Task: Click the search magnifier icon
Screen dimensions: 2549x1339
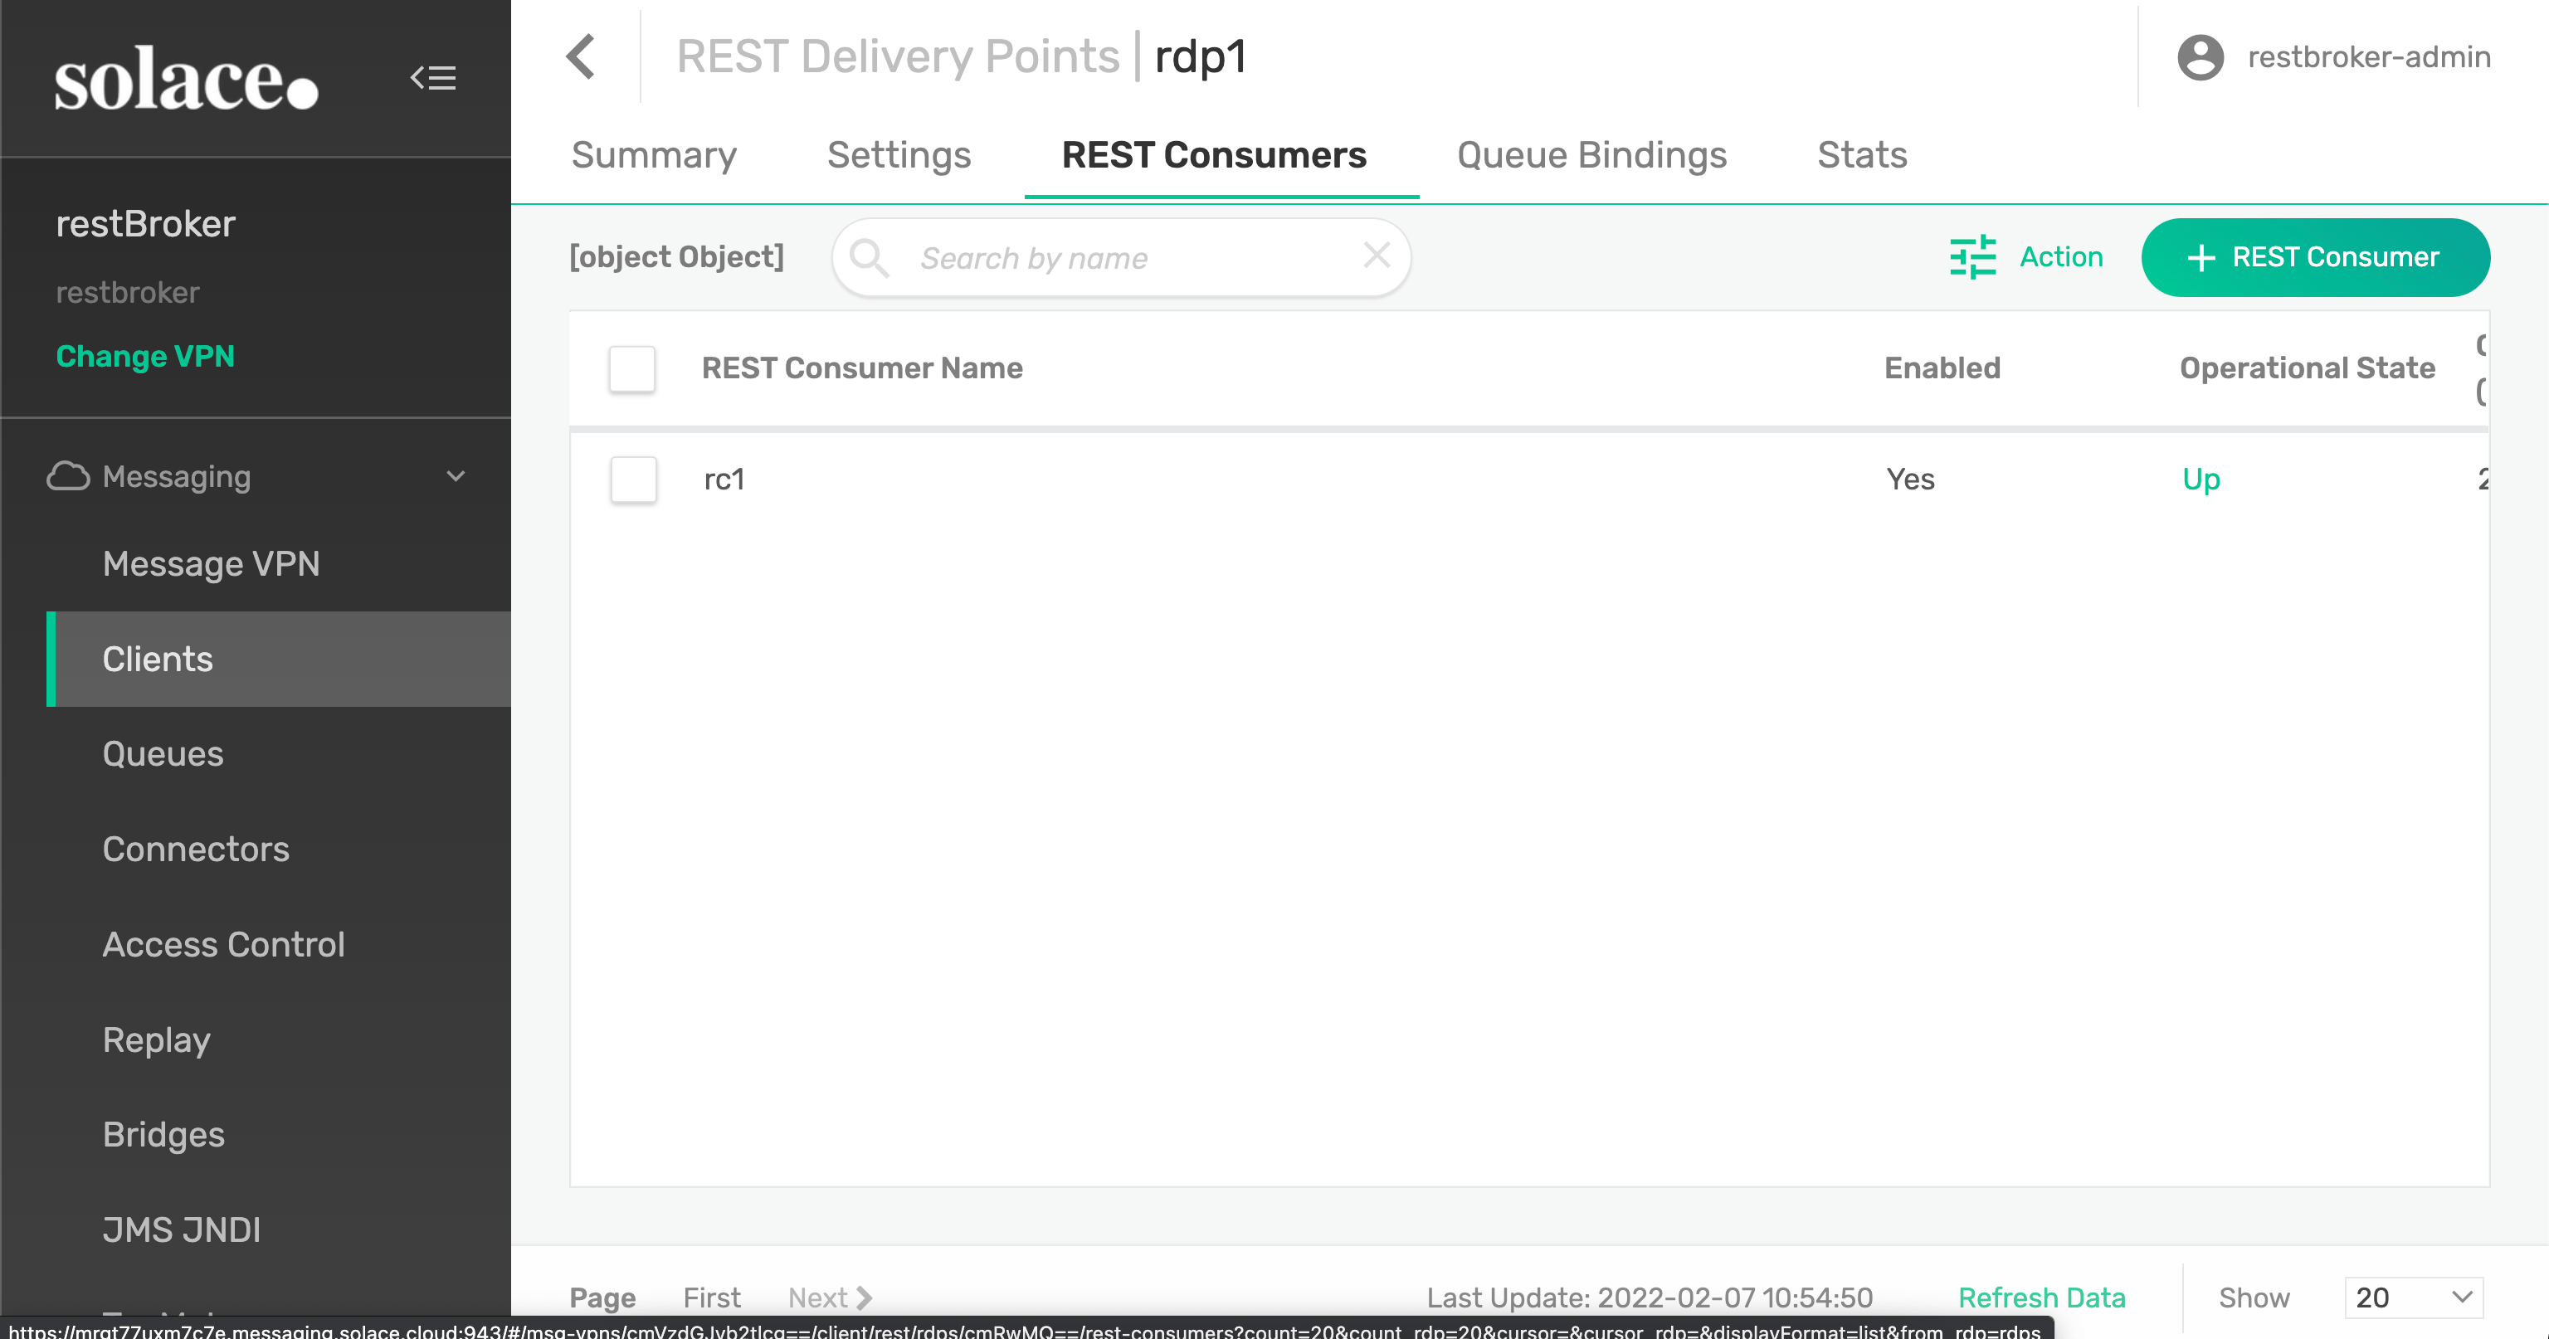Action: click(x=869, y=257)
